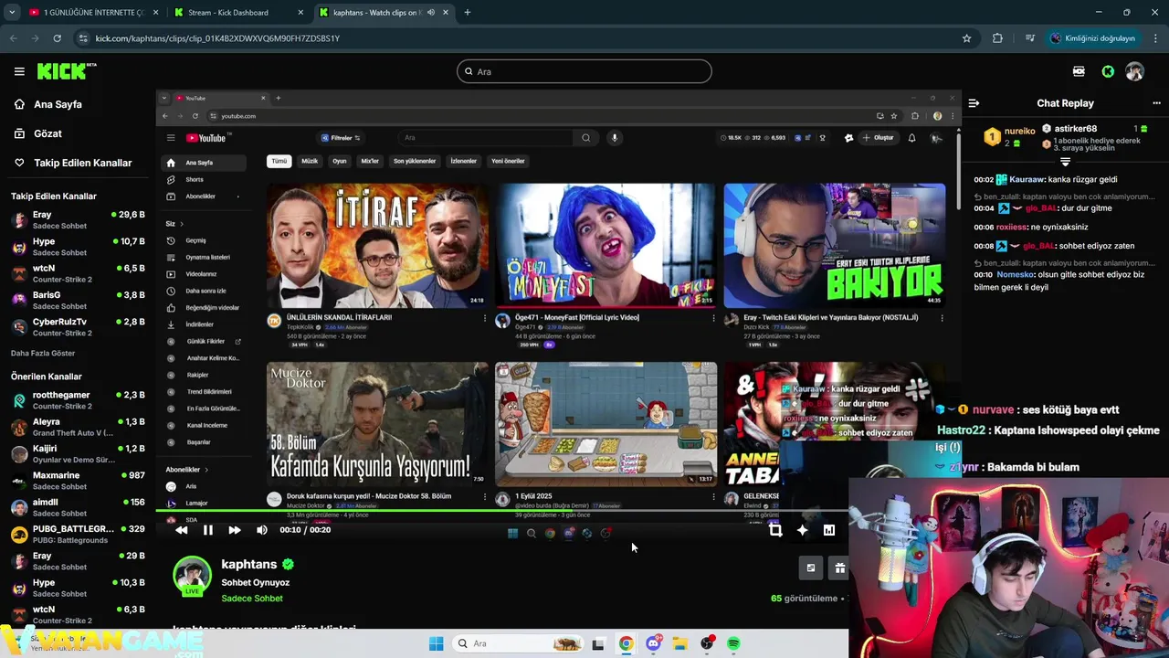1169x658 pixels.
Task: Focus the Kick search field labeled Ara
Action: [584, 71]
